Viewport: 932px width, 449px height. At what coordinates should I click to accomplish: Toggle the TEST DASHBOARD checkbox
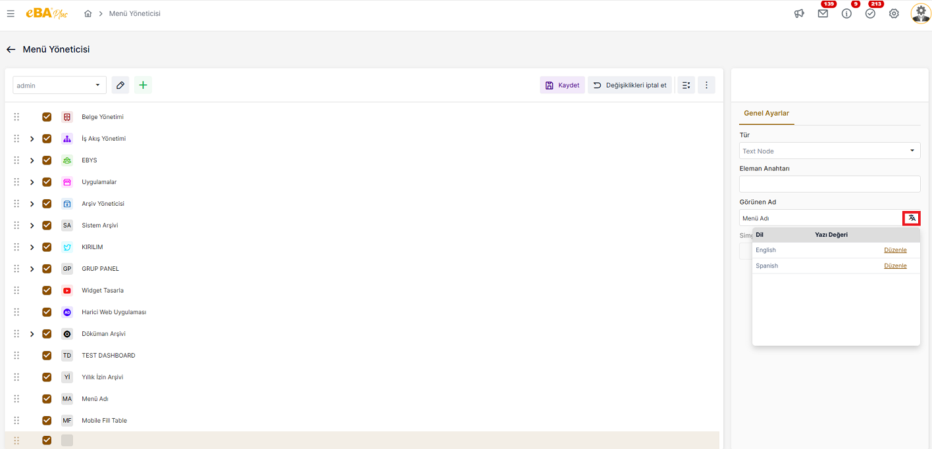[47, 356]
